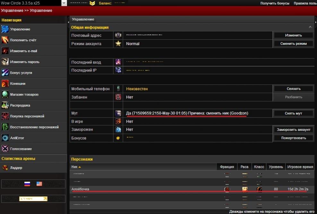Open Получить бонусы in top menu
Screen dimensions: 317x214
(x=275, y=3)
